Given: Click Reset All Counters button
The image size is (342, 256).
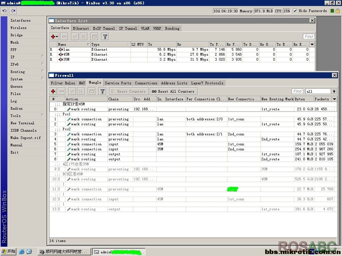Looking at the screenshot, I should click(173, 91).
